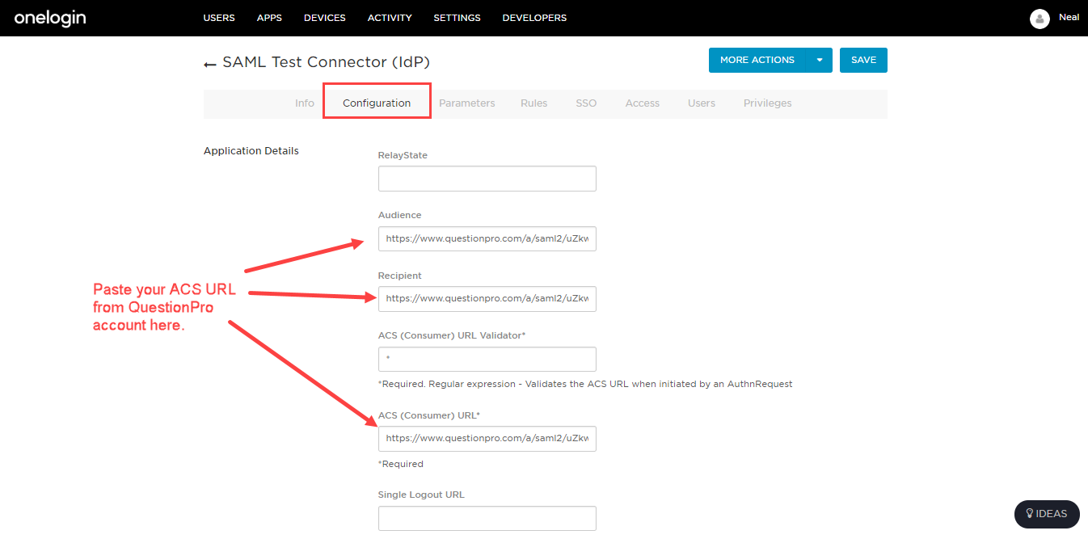Expand the More Actions dropdown arrow
The image size is (1088, 539).
(820, 61)
